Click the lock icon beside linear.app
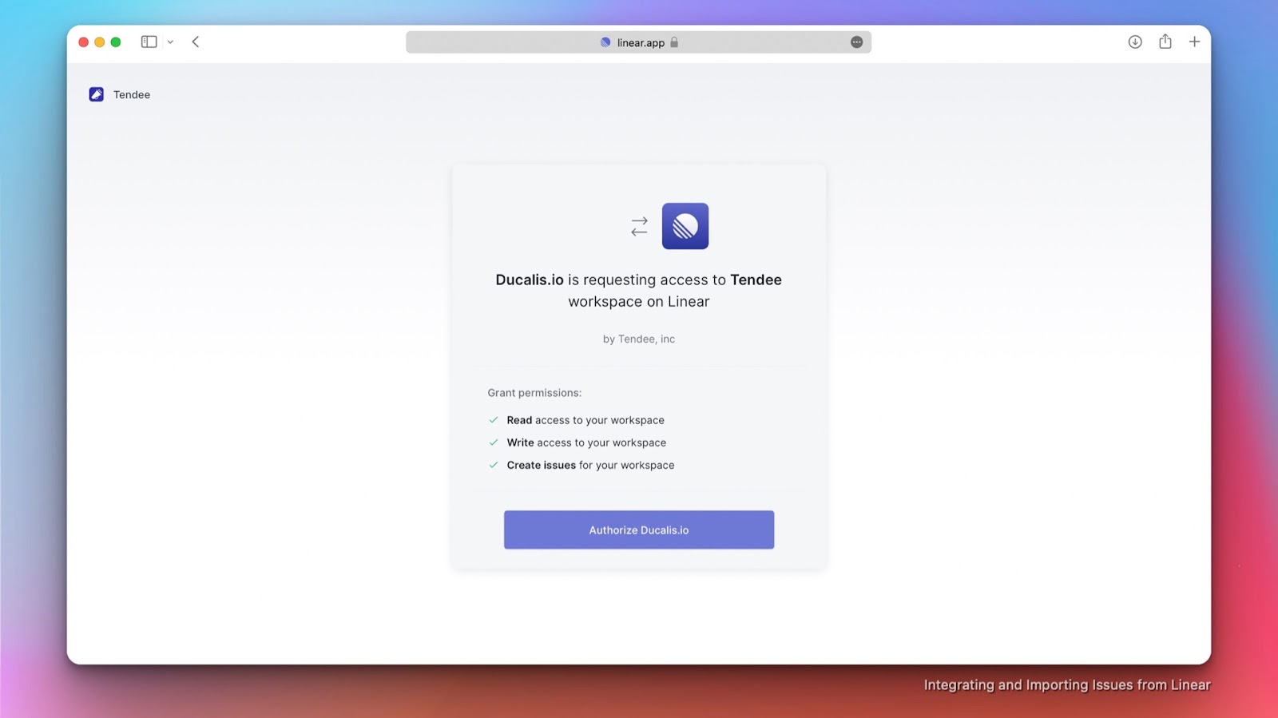This screenshot has height=718, width=1278. click(674, 42)
